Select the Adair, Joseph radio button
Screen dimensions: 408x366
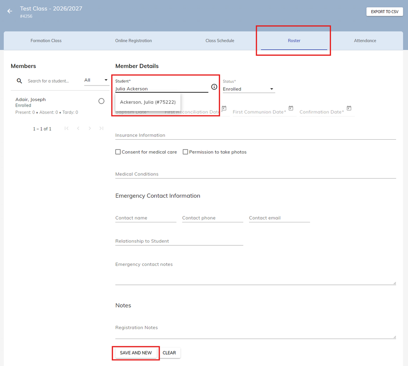102,101
